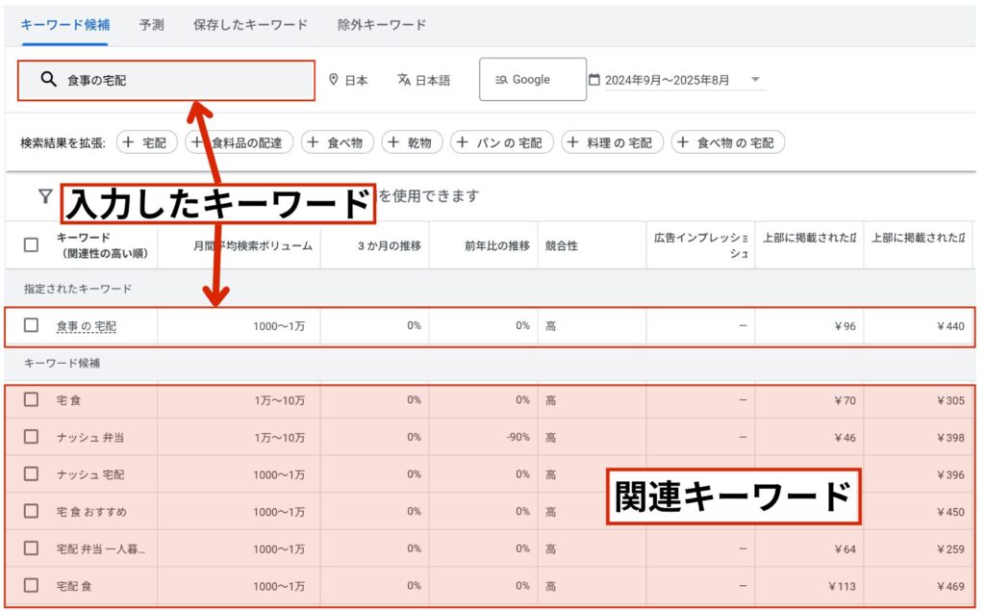985x611 pixels.
Task: Click the language translate icon for 日本語
Action: (x=404, y=80)
